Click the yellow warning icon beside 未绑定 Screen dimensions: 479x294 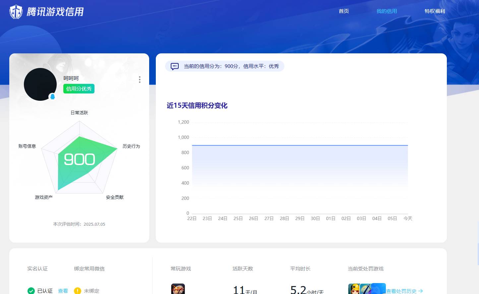tap(77, 291)
